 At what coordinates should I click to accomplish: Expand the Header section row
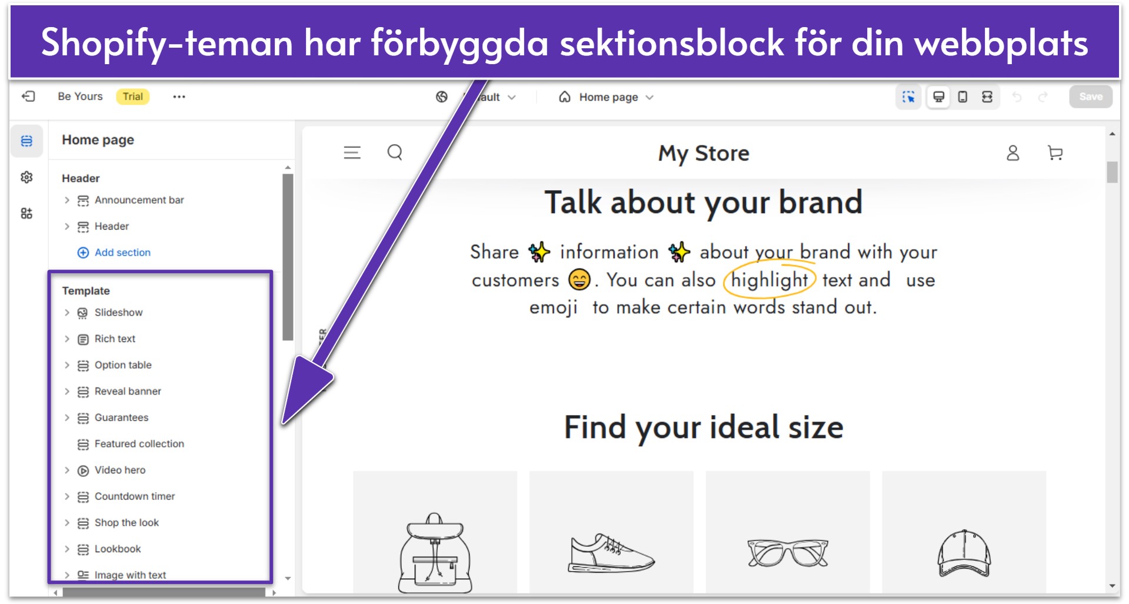tap(66, 227)
